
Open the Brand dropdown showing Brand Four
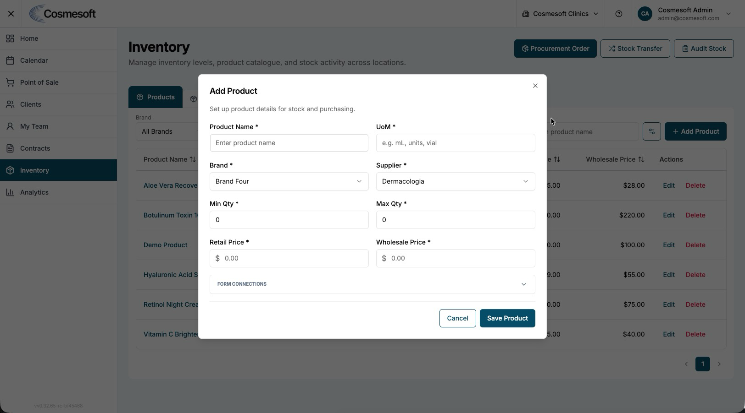pyautogui.click(x=289, y=181)
